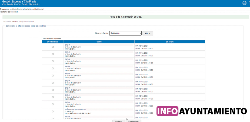Click the INFOAYUNTAMIENTO logo watermark
The width and height of the screenshot is (250, 122).
pyautogui.click(x=201, y=111)
